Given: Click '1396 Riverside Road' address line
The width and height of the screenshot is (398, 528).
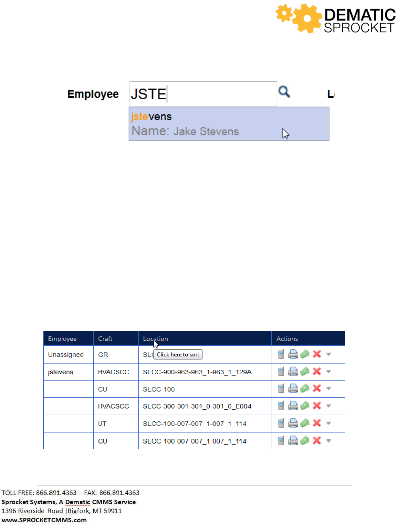Looking at the screenshot, I should tap(32, 511).
